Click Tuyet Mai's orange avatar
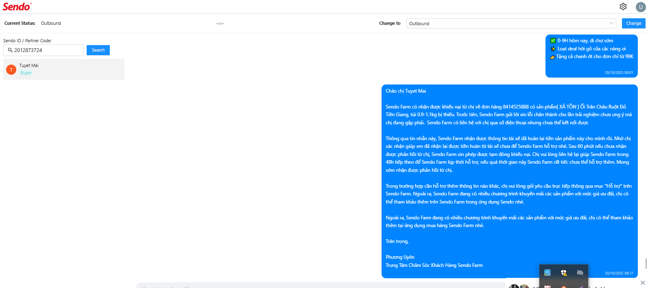648x288 pixels. [x=11, y=70]
